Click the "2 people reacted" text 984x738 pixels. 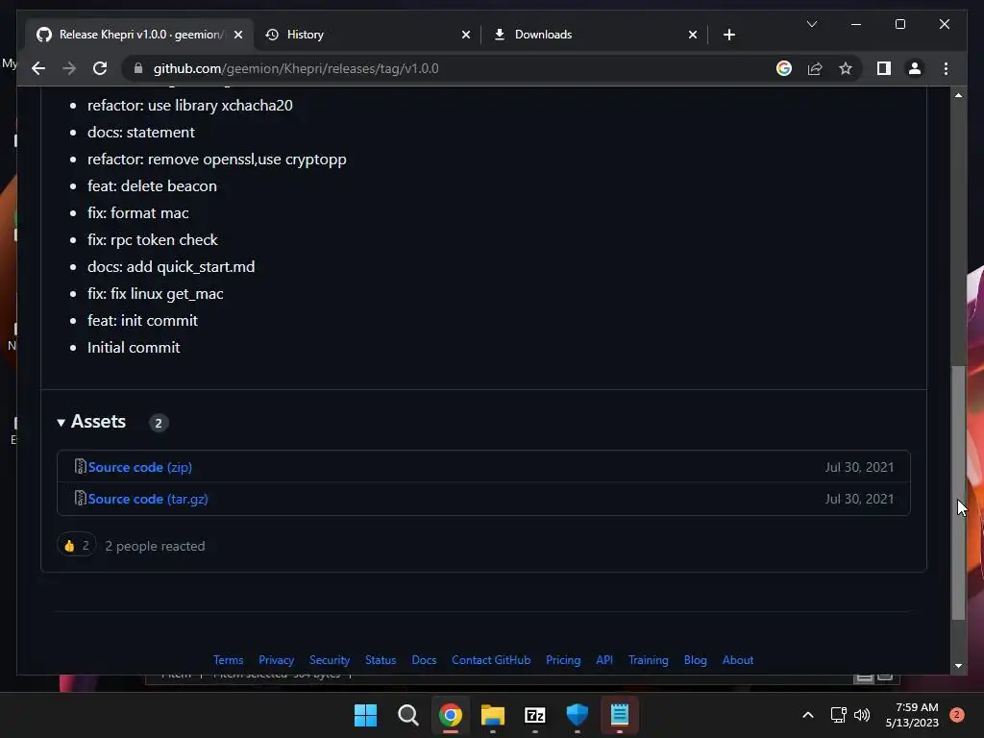(155, 546)
